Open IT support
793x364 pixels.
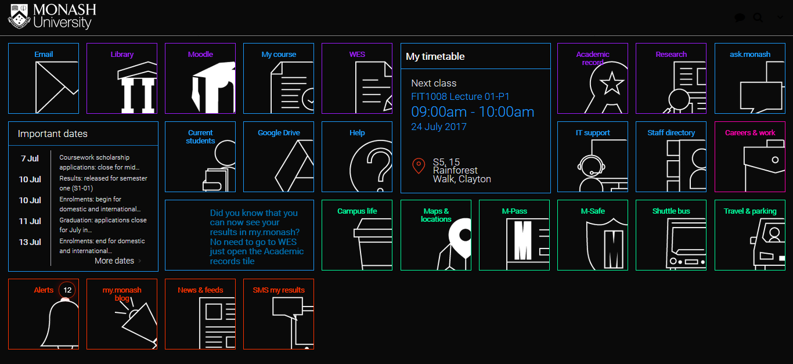tap(592, 156)
